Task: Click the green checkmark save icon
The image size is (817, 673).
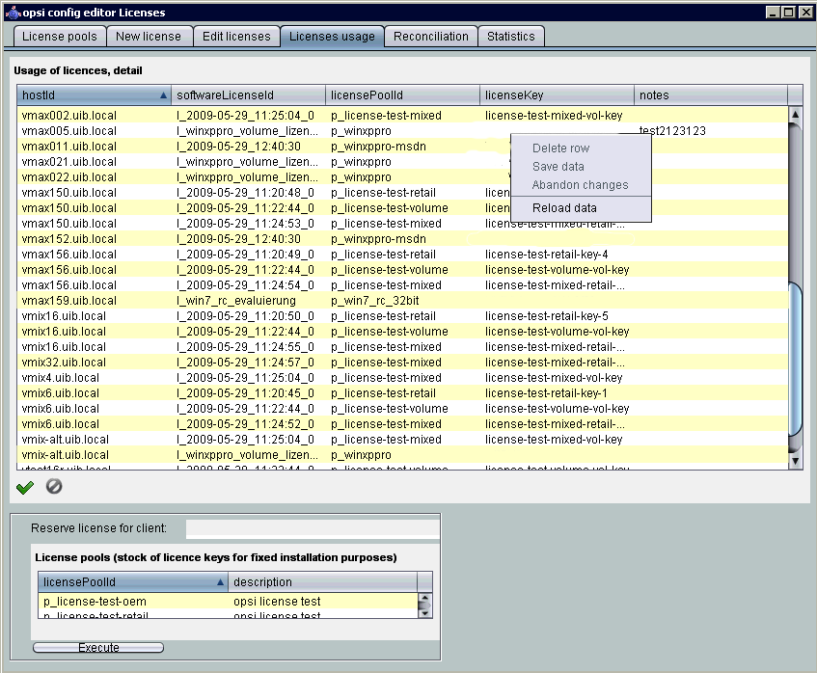Action: click(24, 487)
